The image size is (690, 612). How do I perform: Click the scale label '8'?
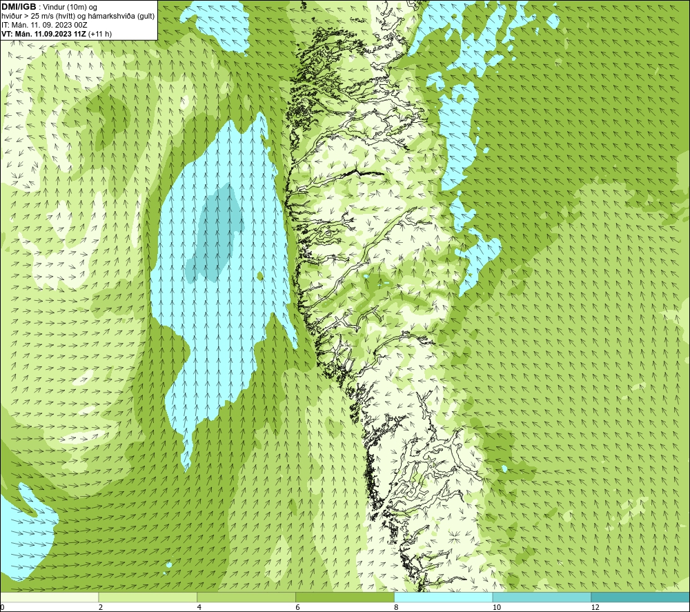point(397,608)
